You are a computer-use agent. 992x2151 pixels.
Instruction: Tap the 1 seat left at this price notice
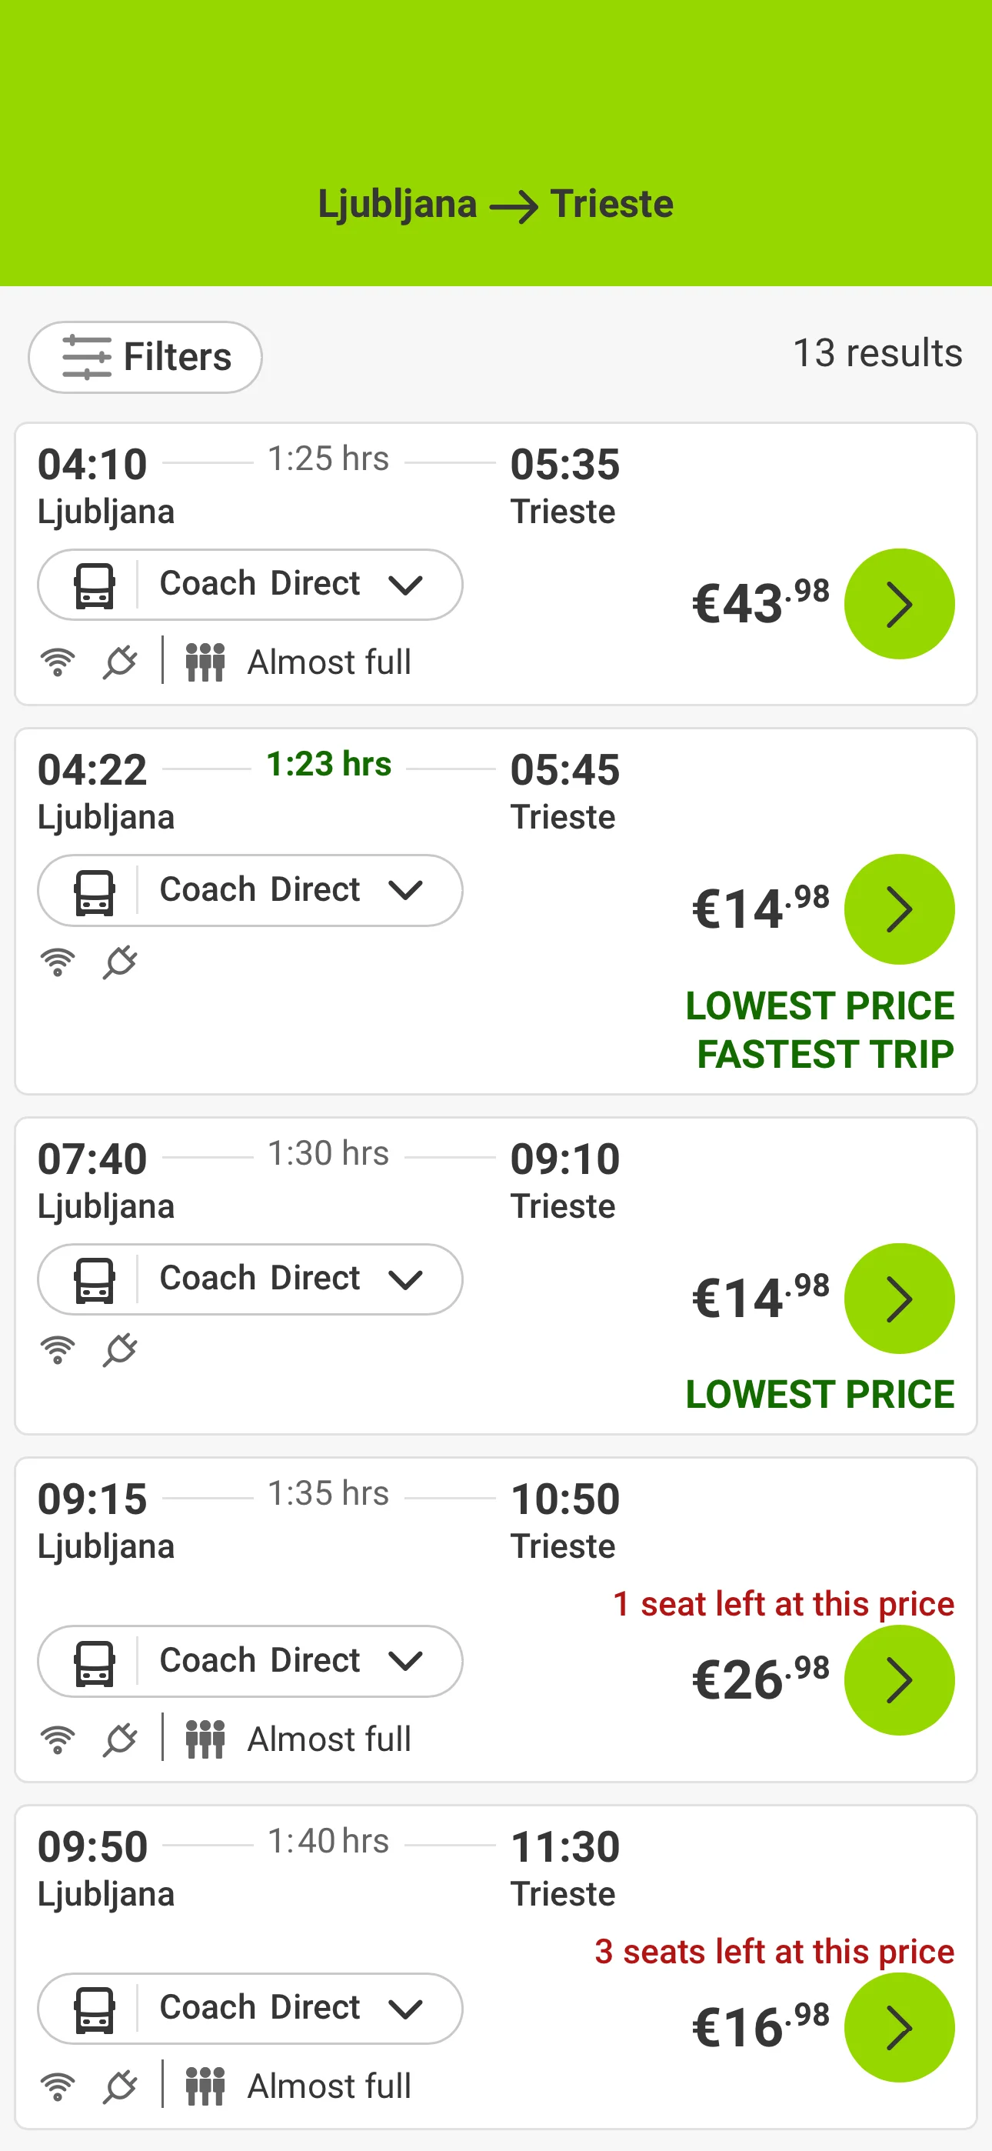click(784, 1604)
